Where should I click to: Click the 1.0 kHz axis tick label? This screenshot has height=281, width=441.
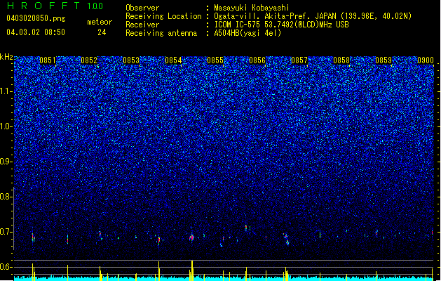pyautogui.click(x=6, y=126)
